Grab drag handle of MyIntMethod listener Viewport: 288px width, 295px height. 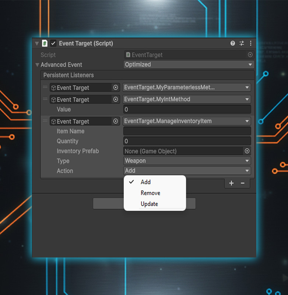(45, 99)
